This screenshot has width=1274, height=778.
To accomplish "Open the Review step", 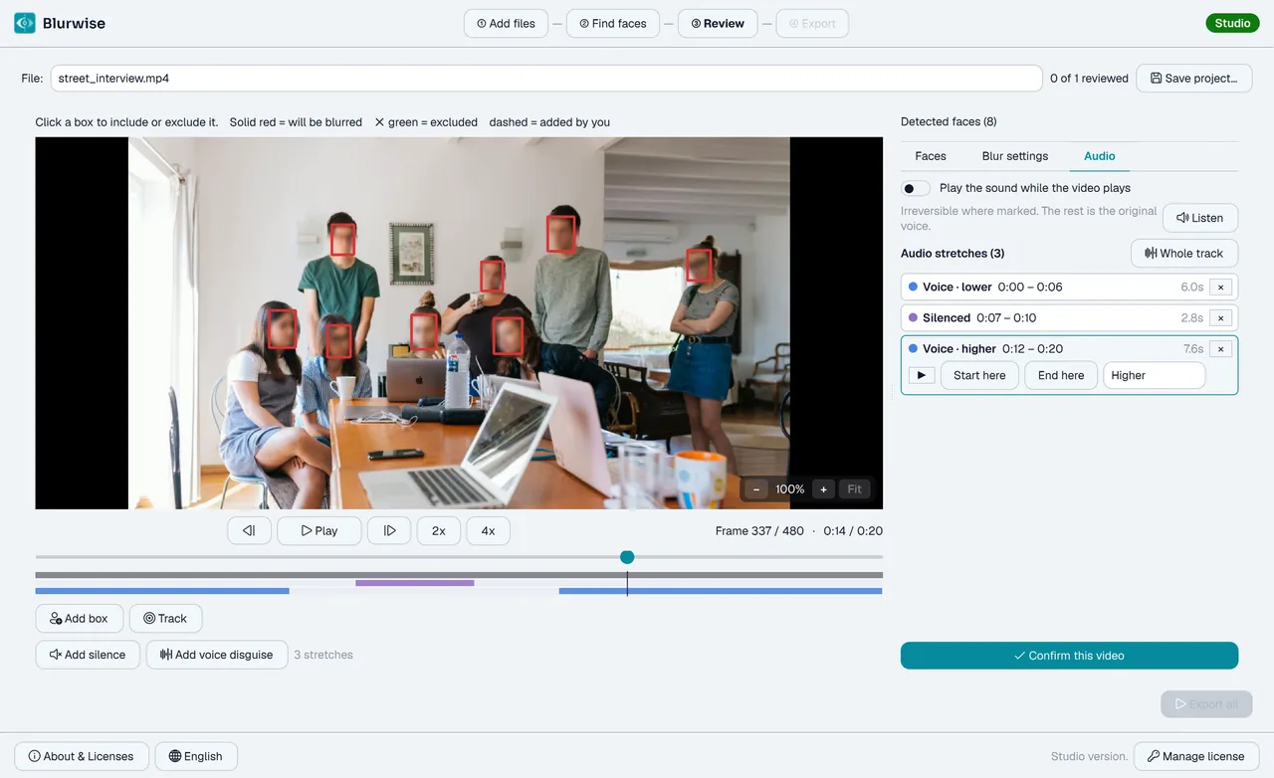I will pos(718,23).
